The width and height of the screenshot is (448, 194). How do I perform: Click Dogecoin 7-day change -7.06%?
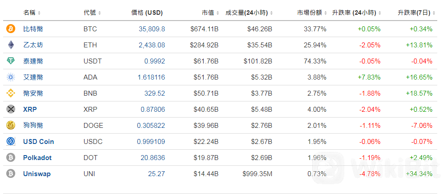tap(422, 125)
